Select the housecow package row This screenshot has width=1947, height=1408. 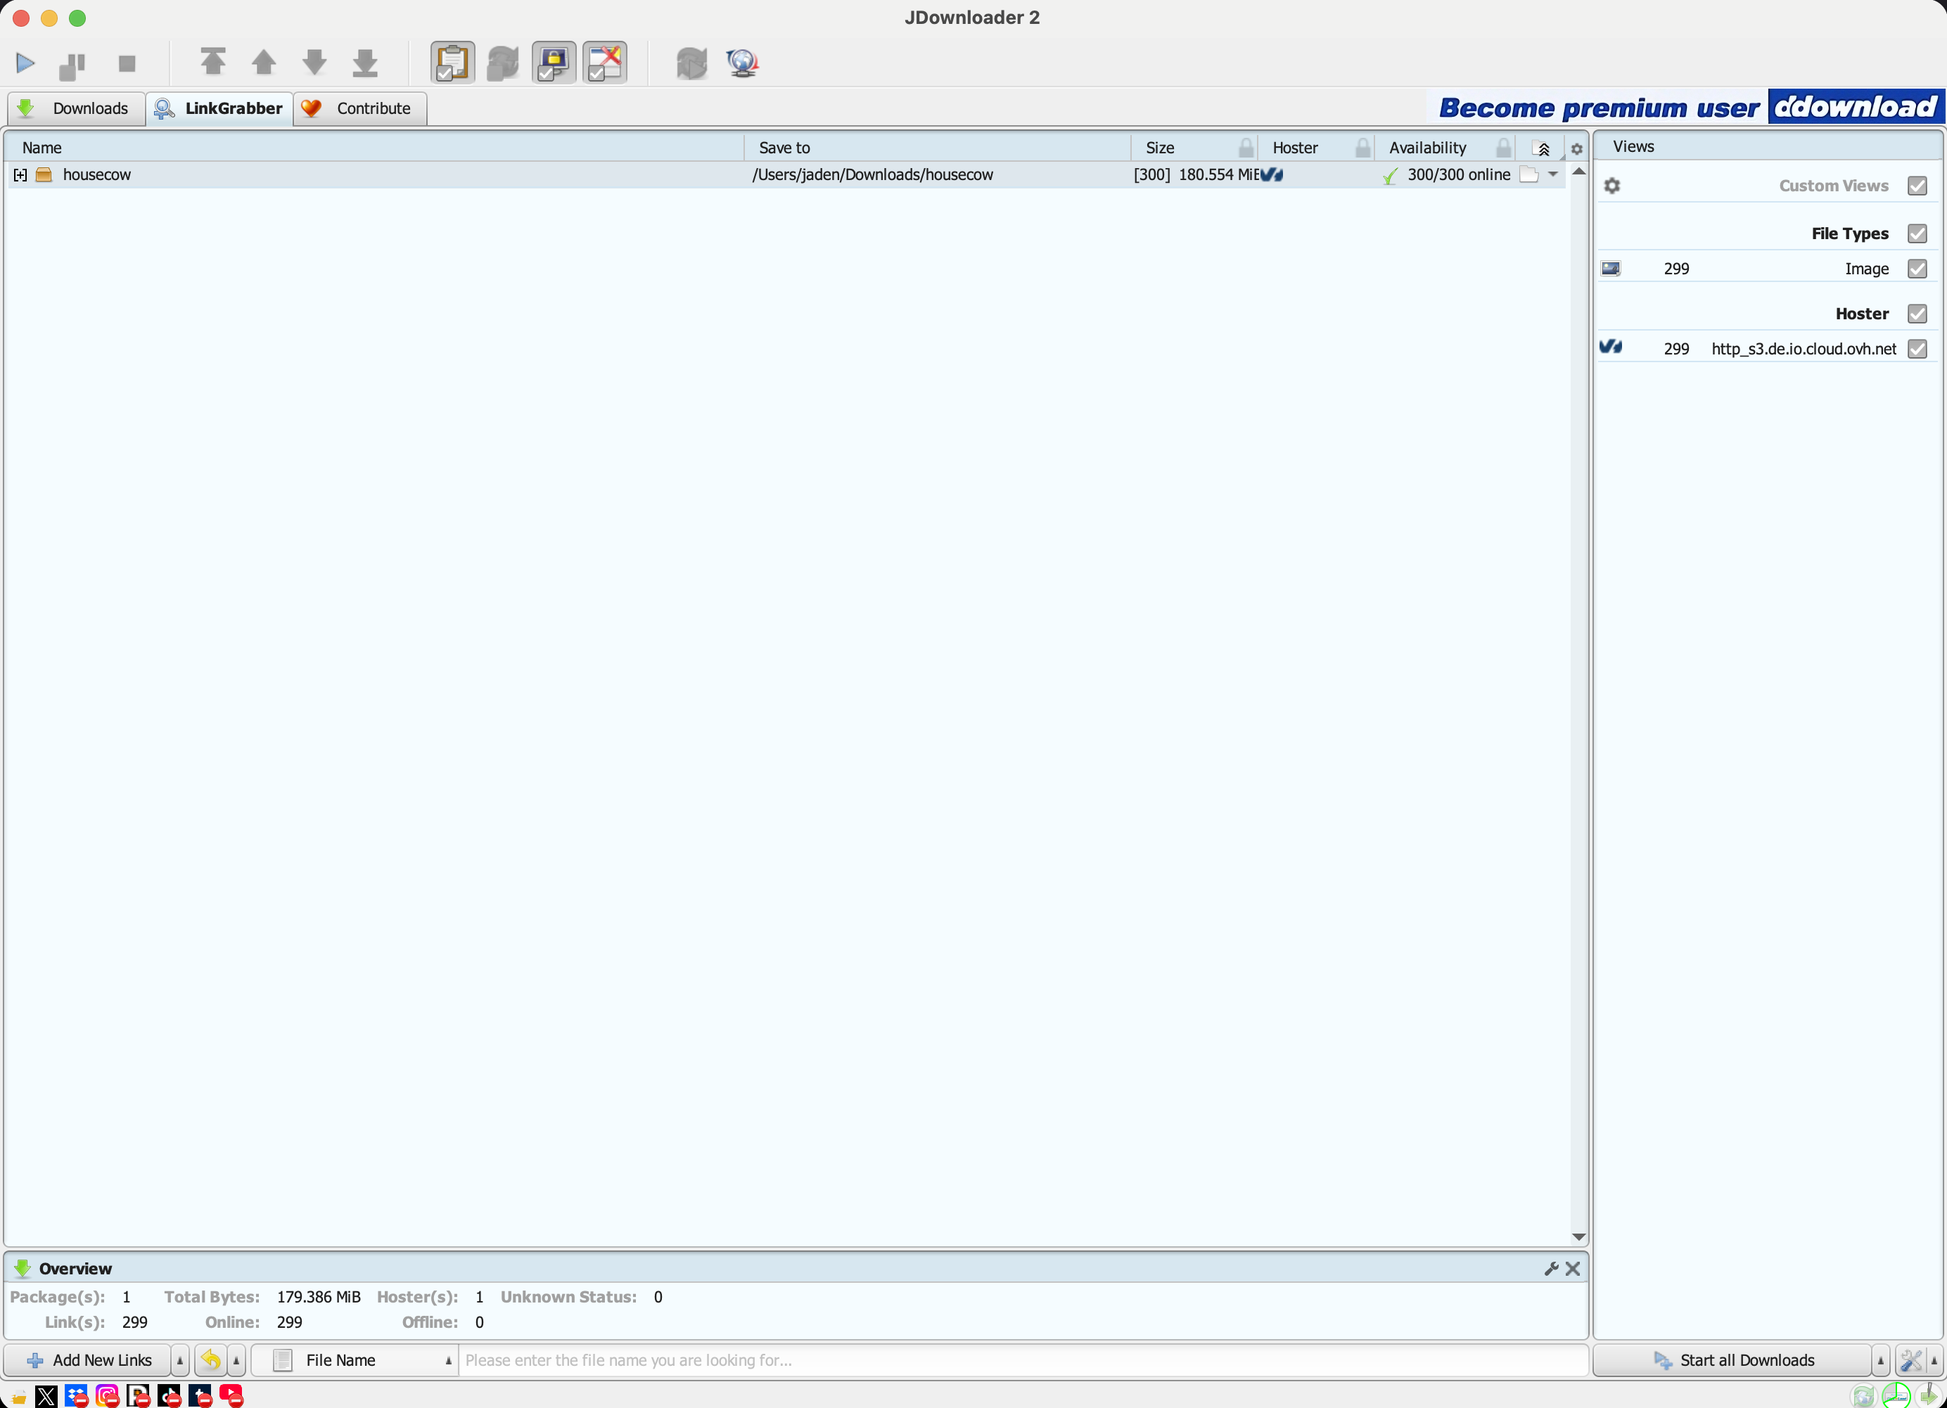tap(786, 175)
